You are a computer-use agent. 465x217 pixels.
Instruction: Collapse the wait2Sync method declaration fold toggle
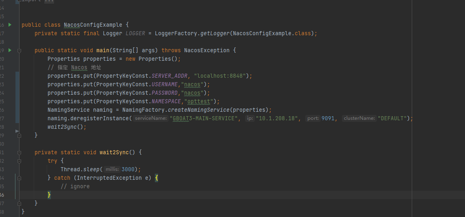pyautogui.click(x=19, y=153)
